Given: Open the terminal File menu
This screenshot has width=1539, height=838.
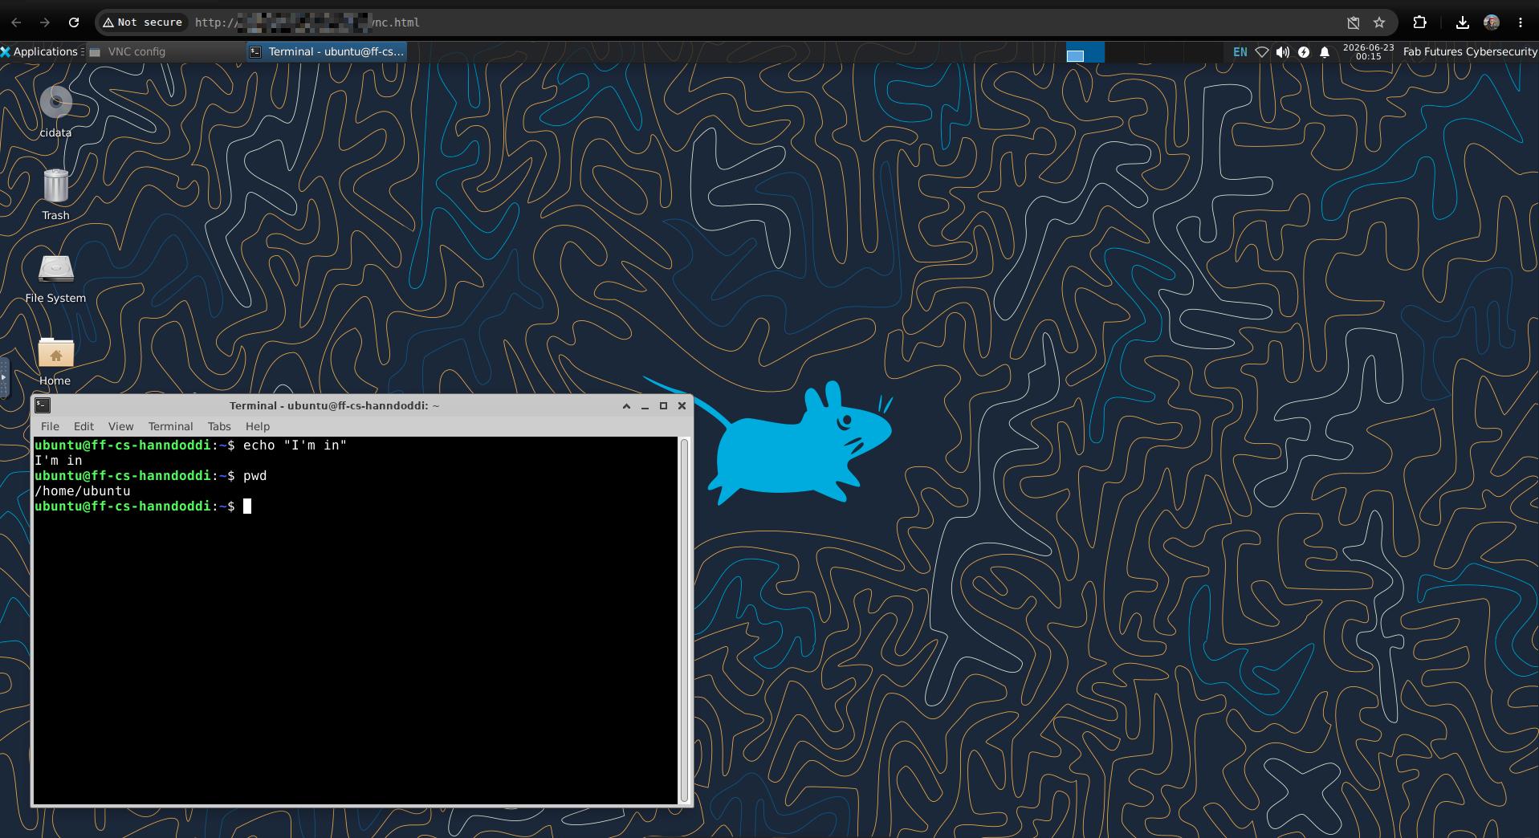Looking at the screenshot, I should pyautogui.click(x=50, y=426).
